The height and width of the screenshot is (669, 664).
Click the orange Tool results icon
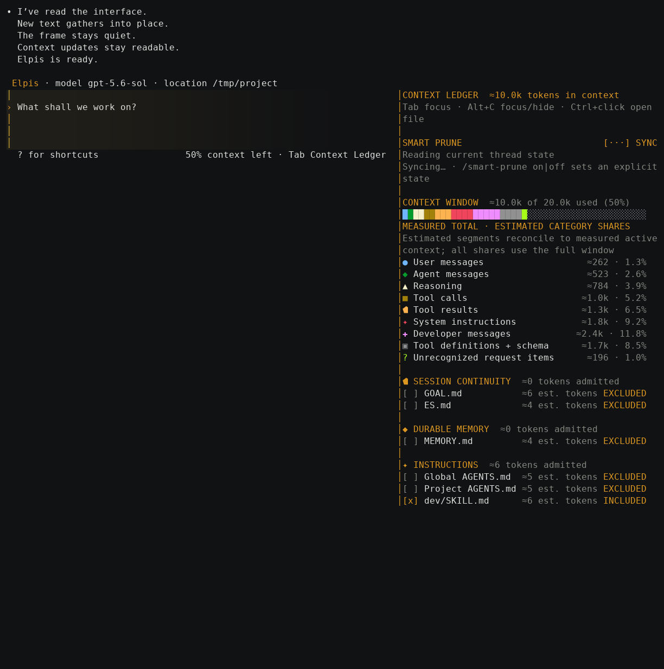(405, 310)
